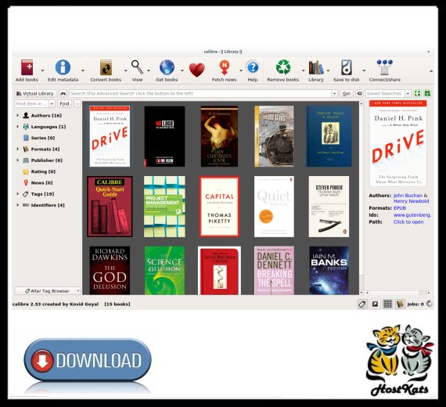Open the Add books dropdown arrow
The image size is (446, 407).
pyautogui.click(x=43, y=70)
